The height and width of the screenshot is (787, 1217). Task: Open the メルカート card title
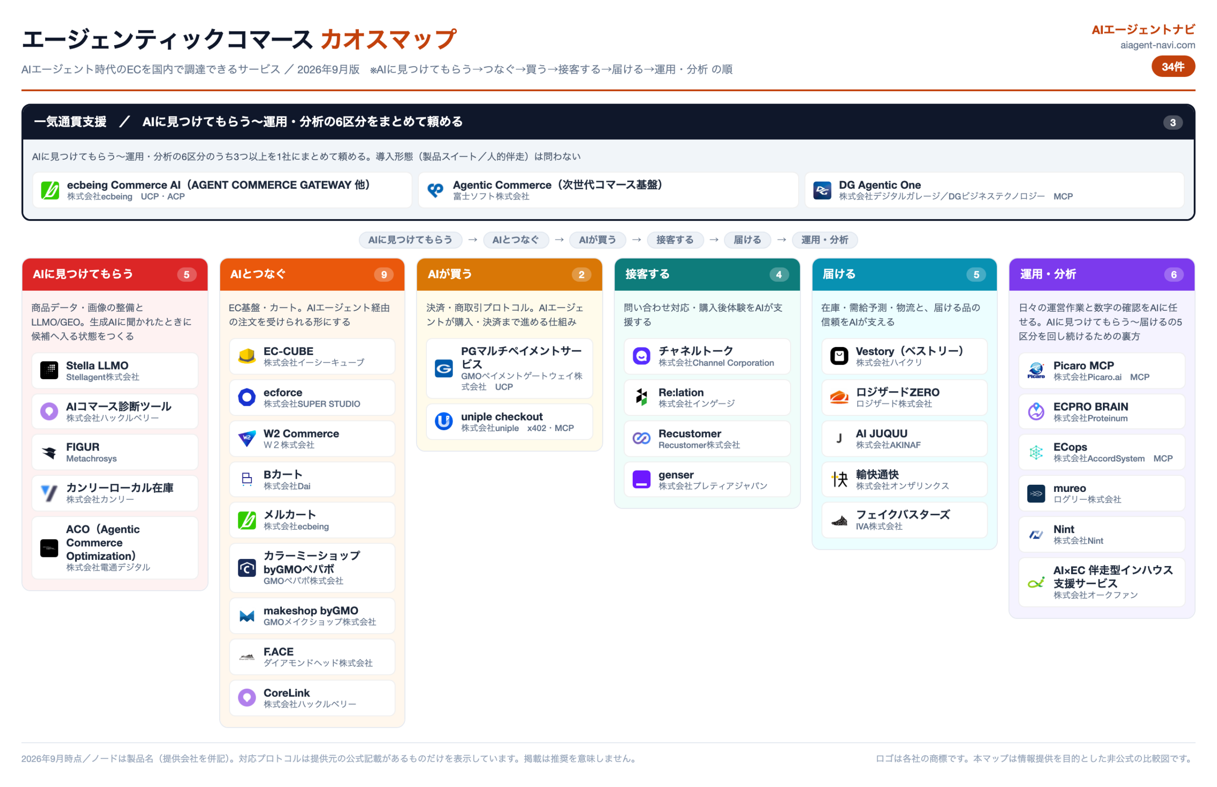coord(290,515)
